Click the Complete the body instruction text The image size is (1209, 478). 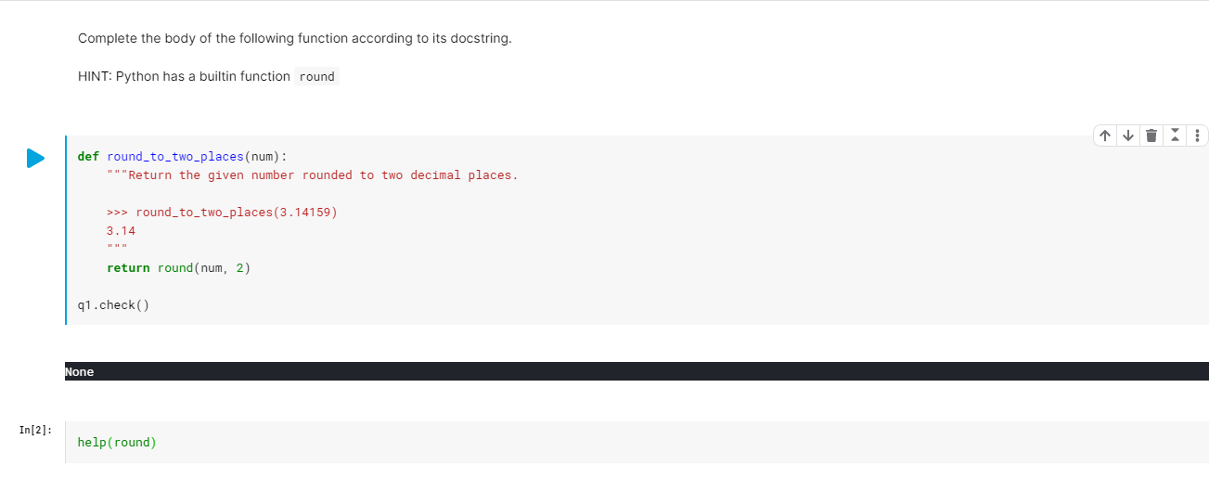[x=295, y=38]
